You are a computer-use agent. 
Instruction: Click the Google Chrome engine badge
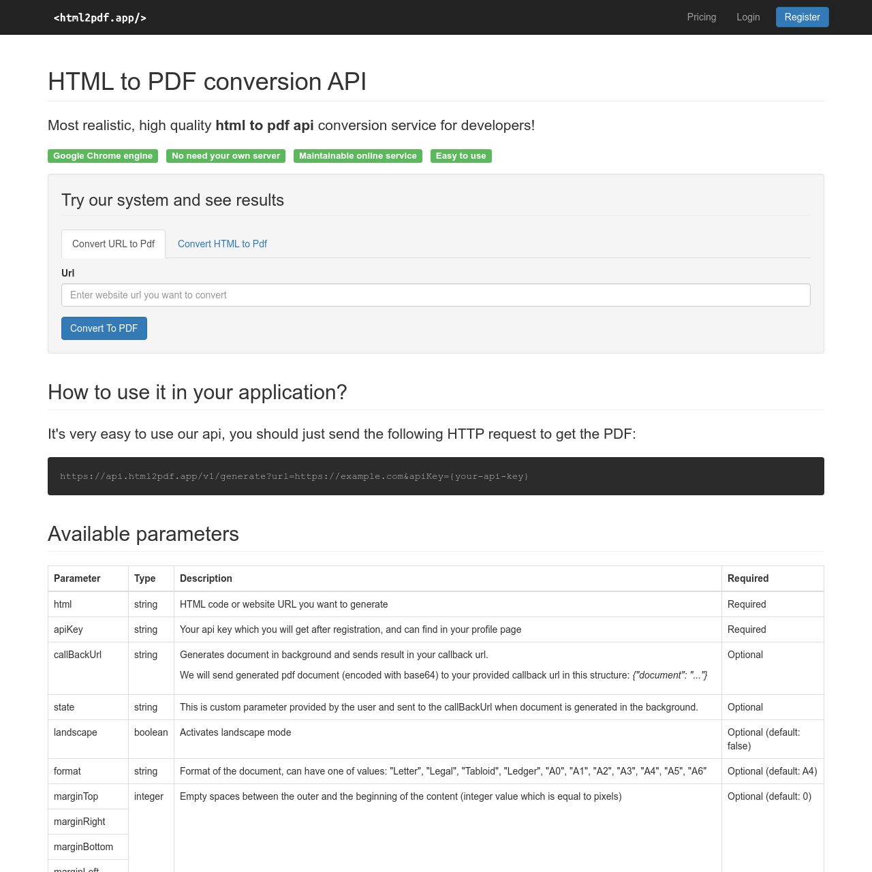102,156
